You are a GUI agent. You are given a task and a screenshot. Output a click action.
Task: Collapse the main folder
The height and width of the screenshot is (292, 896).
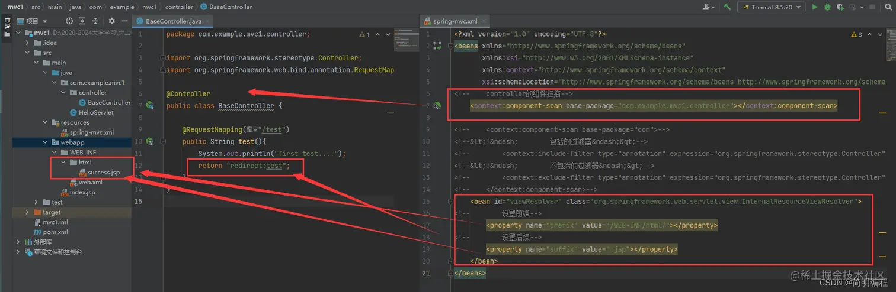[36, 63]
